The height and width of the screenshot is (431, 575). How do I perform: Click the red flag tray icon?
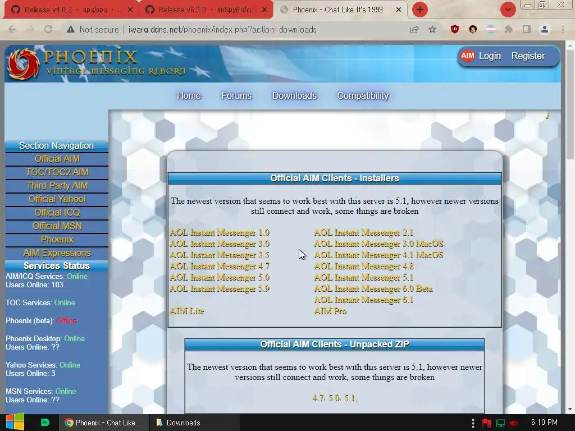(x=487, y=423)
